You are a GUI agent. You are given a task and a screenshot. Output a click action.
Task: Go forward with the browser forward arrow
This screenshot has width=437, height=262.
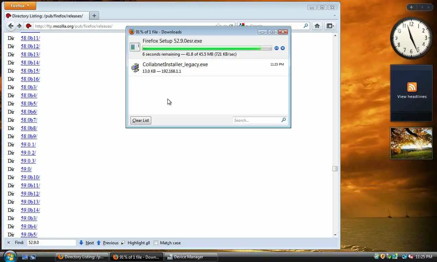[x=19, y=26]
